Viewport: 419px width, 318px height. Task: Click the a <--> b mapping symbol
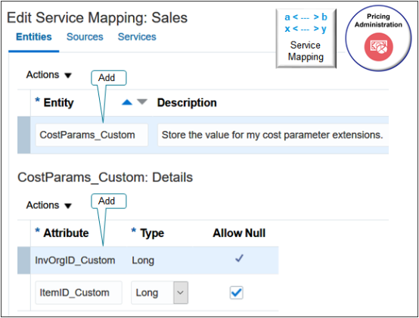coord(306,17)
